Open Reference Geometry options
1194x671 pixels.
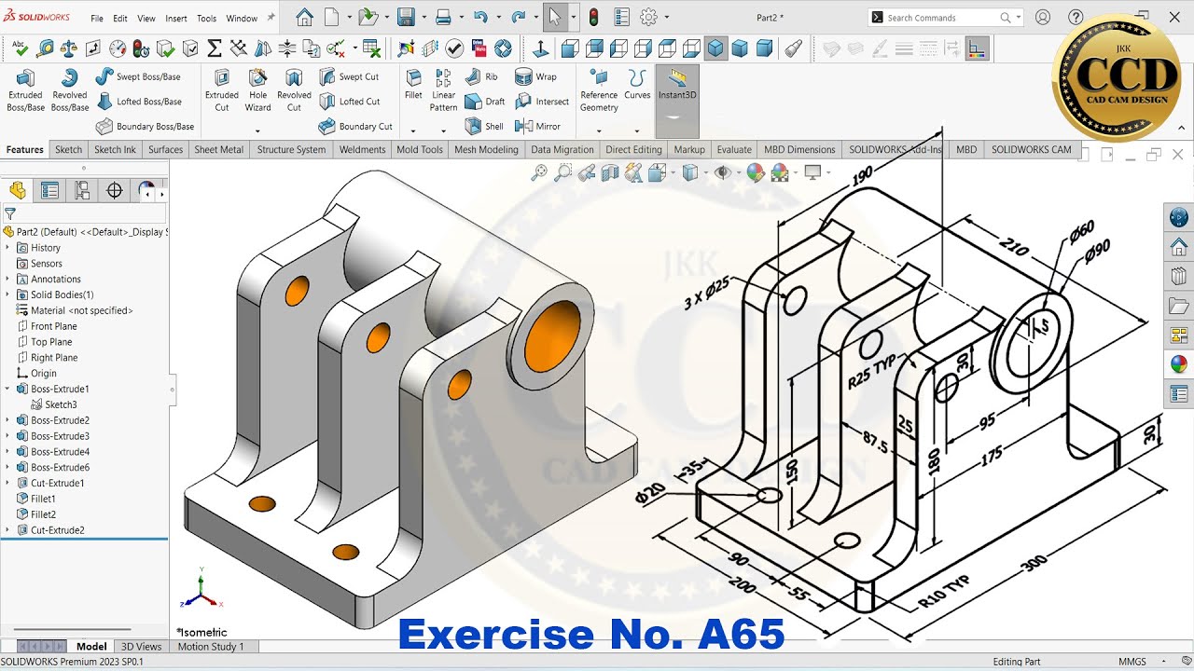click(599, 89)
